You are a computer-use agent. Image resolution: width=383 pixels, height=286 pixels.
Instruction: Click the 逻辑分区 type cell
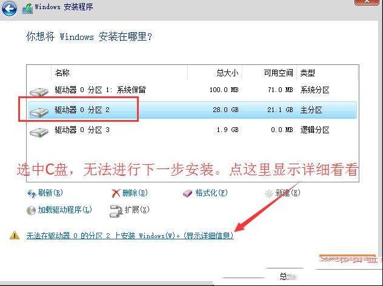(x=315, y=130)
